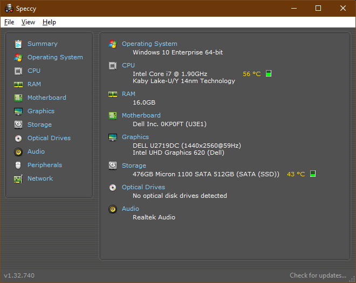Screen dimensions: 356x283
Task: Click the CPU chip icon in summary panel
Action: [x=113, y=66]
